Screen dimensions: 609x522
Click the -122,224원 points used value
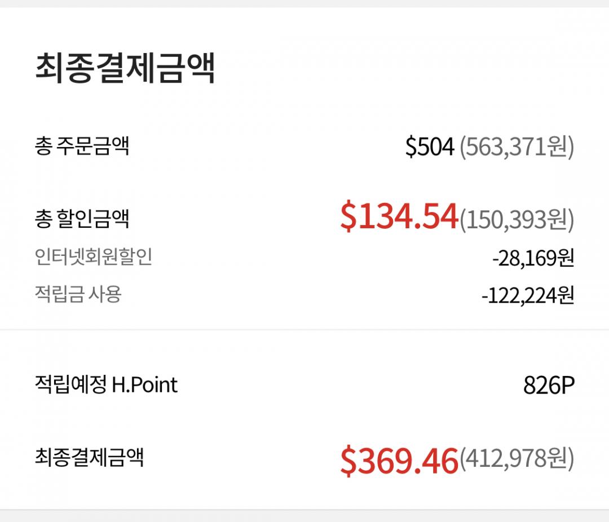(527, 295)
